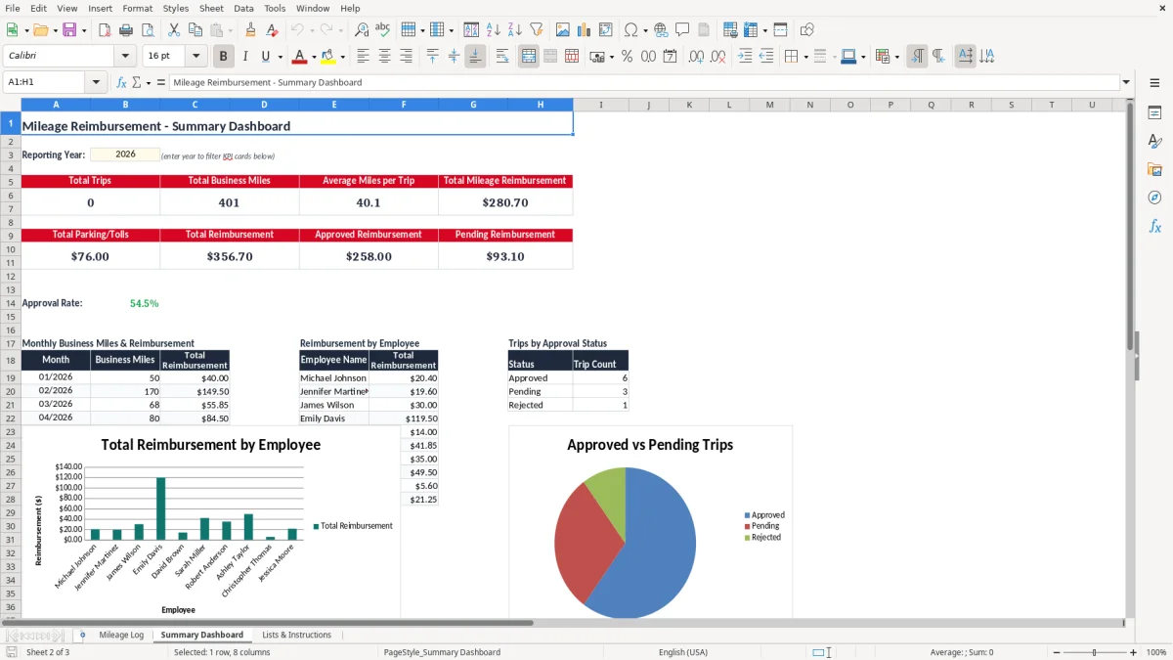This screenshot has height=660, width=1173.
Task: Toggle Italic formatting
Action: (x=245, y=57)
